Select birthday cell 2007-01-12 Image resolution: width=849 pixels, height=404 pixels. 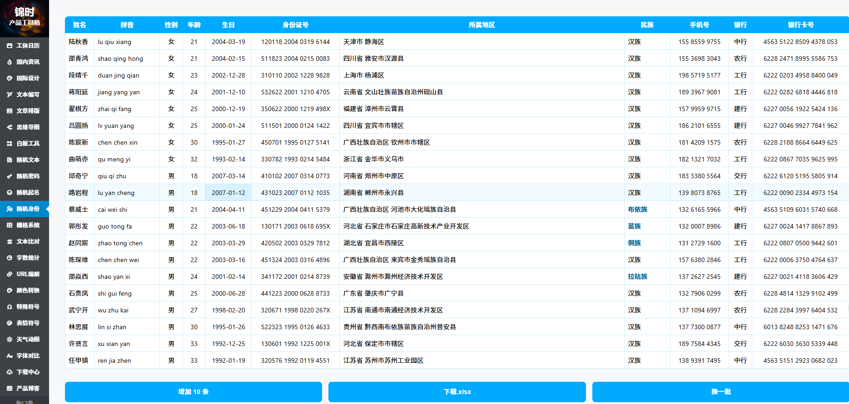coord(228,193)
